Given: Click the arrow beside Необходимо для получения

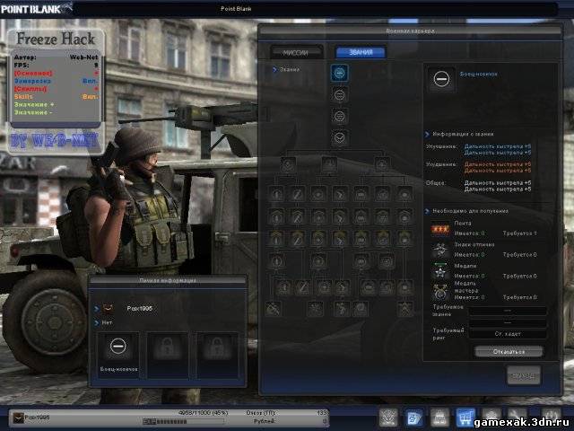Looking at the screenshot, I should (427, 211).
